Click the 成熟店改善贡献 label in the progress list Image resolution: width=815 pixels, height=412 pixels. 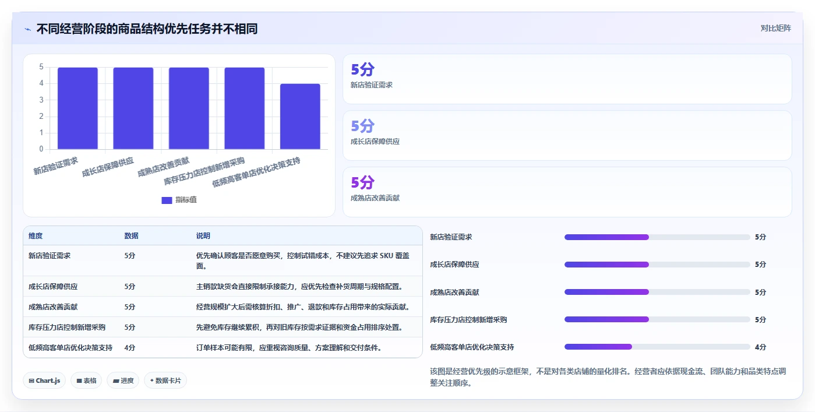454,293
